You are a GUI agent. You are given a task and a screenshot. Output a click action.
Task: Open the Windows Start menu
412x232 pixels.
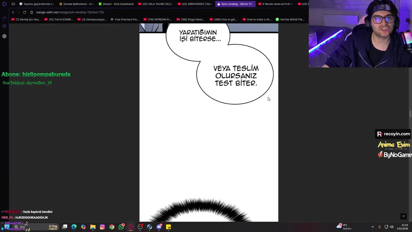7,227
